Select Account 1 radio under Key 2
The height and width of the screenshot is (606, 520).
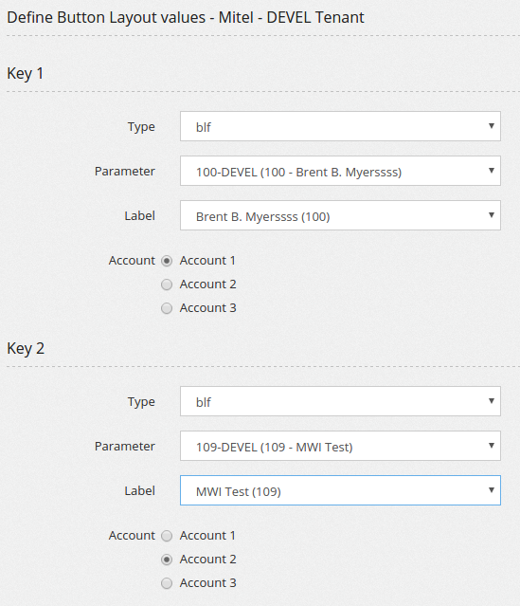[x=167, y=536]
